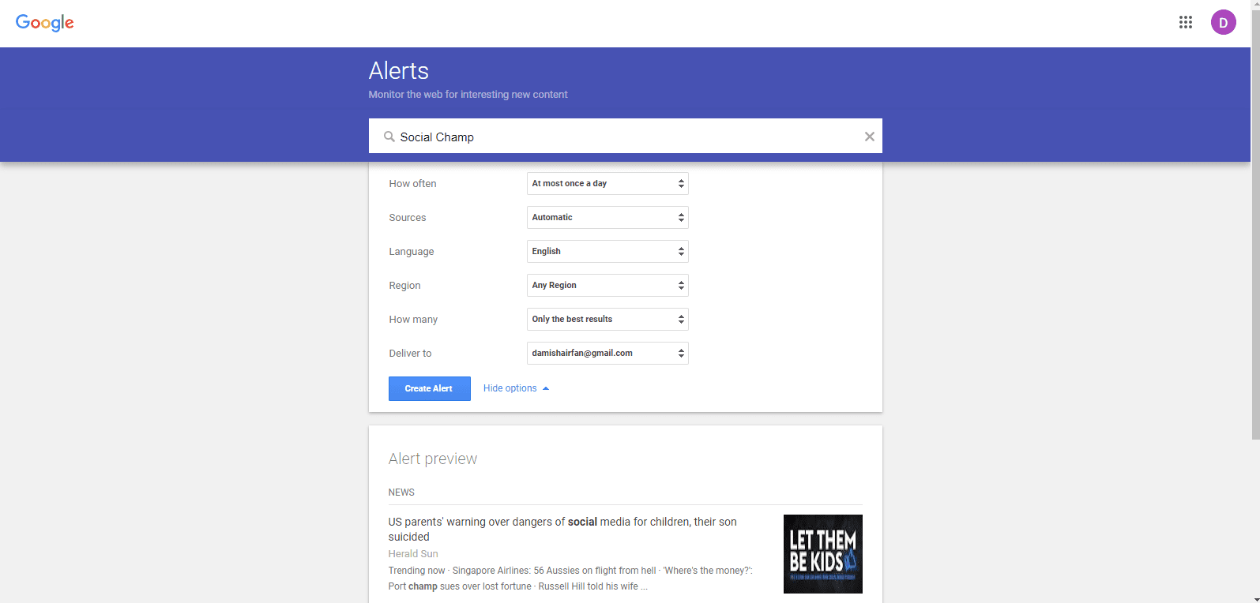Viewport: 1260px width, 603px height.
Task: Open the Language dropdown set to English
Action: click(607, 251)
